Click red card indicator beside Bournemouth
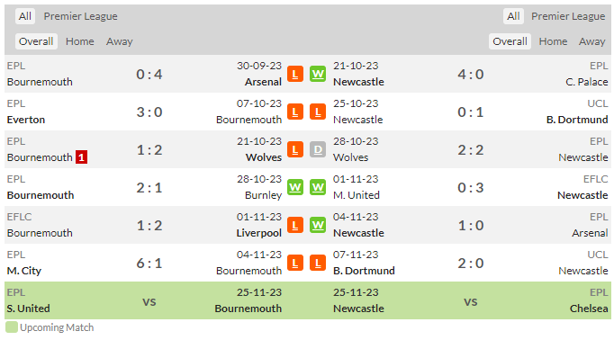Image resolution: width=614 pixels, height=349 pixels. 81,157
